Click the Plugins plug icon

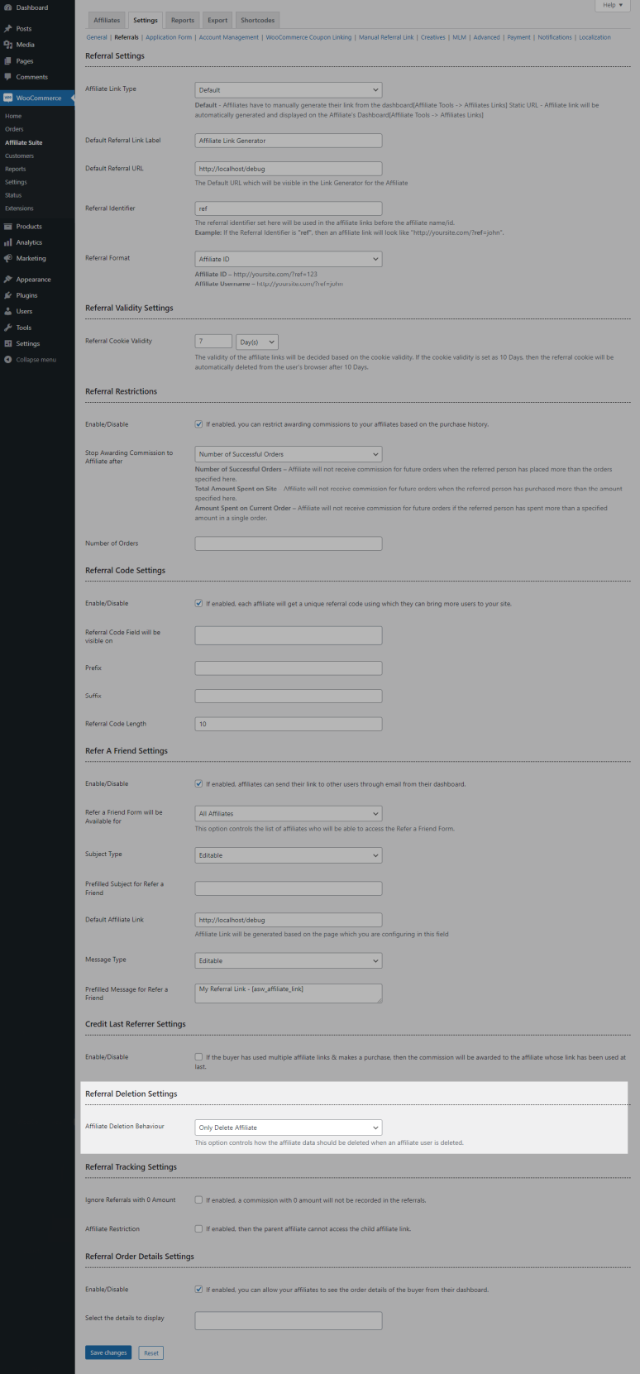(7, 295)
